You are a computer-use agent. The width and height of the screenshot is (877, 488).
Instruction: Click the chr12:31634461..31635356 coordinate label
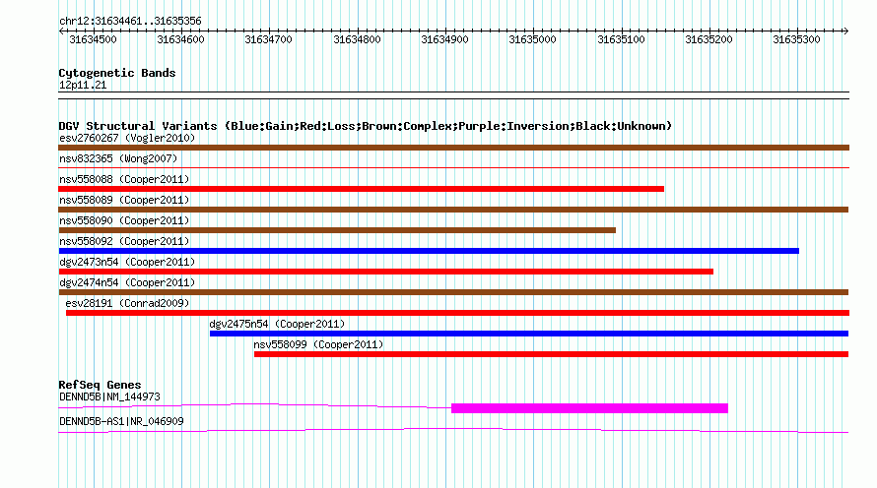(x=130, y=21)
